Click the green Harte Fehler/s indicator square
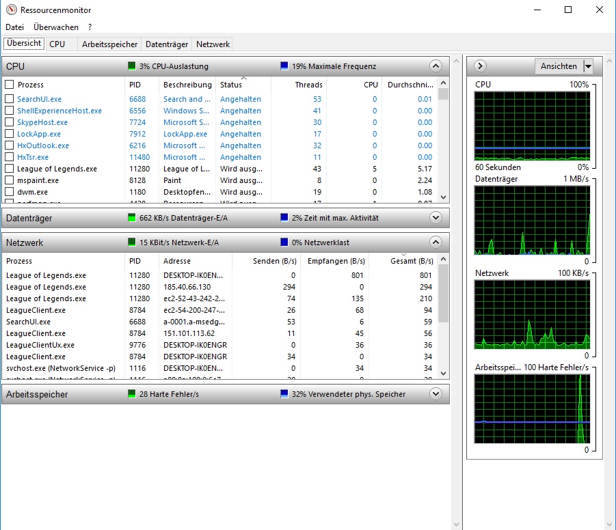This screenshot has height=530, width=616. click(132, 394)
